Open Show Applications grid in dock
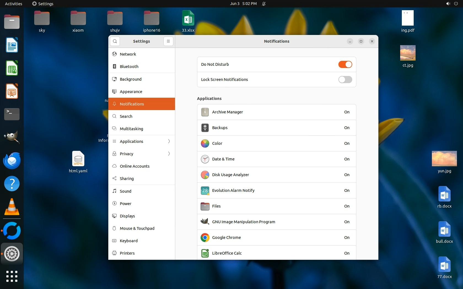 [x=12, y=276]
